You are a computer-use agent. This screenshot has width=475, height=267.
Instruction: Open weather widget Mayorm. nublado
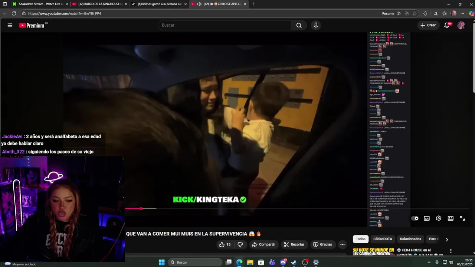pyautogui.click(x=20, y=264)
